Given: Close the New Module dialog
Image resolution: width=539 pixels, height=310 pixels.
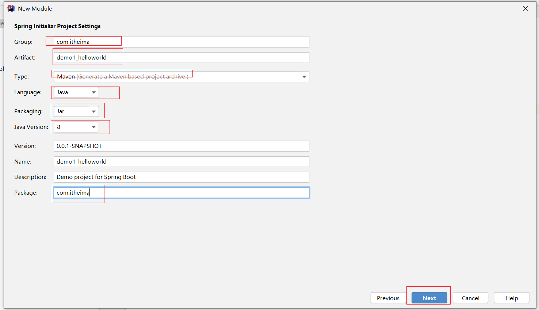Looking at the screenshot, I should point(525,8).
